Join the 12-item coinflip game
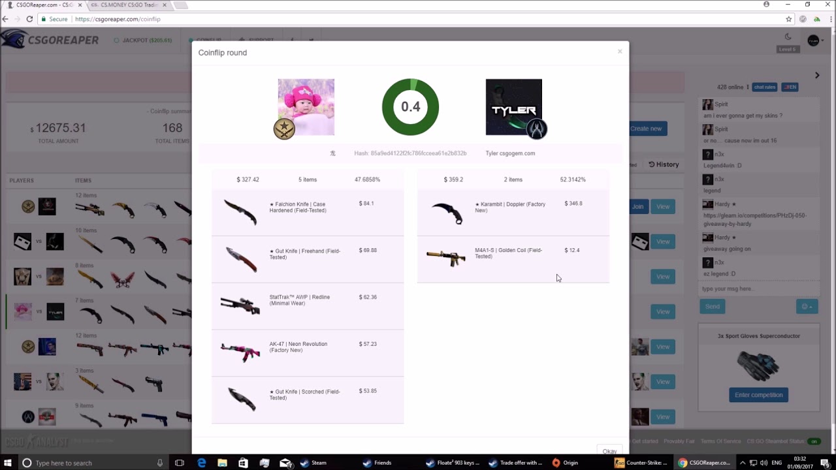 coord(637,206)
